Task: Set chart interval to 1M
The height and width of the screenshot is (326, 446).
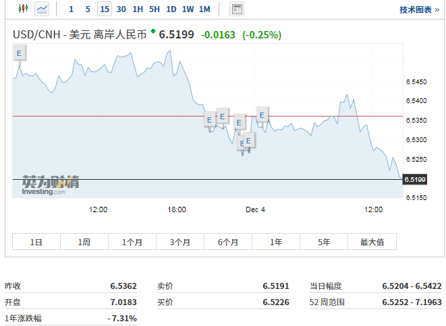Action: coord(204,9)
